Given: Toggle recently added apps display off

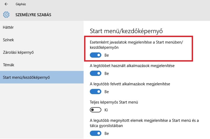Looking at the screenshot, I should 95,92.
